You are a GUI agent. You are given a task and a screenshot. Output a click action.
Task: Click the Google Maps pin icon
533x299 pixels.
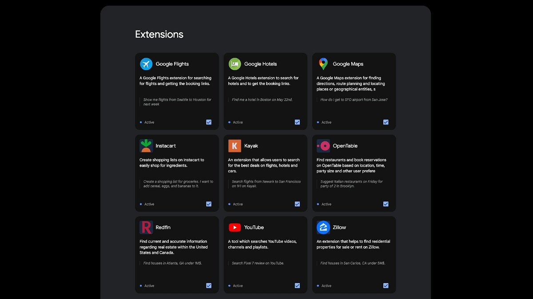point(323,64)
